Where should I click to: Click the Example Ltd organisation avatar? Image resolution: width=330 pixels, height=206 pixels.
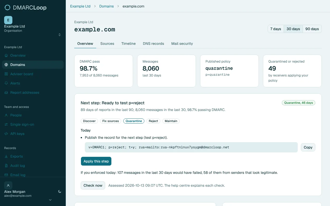[8, 20]
